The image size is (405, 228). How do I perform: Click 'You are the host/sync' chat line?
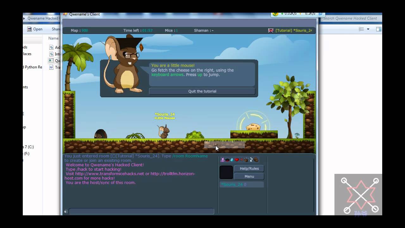pos(100,183)
